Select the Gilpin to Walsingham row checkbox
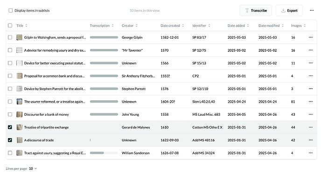 (10, 37)
